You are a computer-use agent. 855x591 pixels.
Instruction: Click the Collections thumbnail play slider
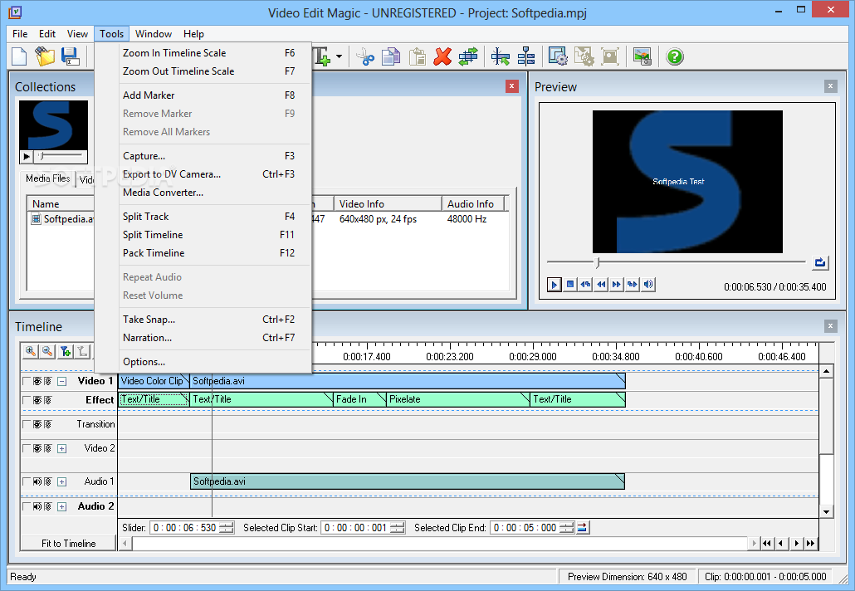click(60, 157)
